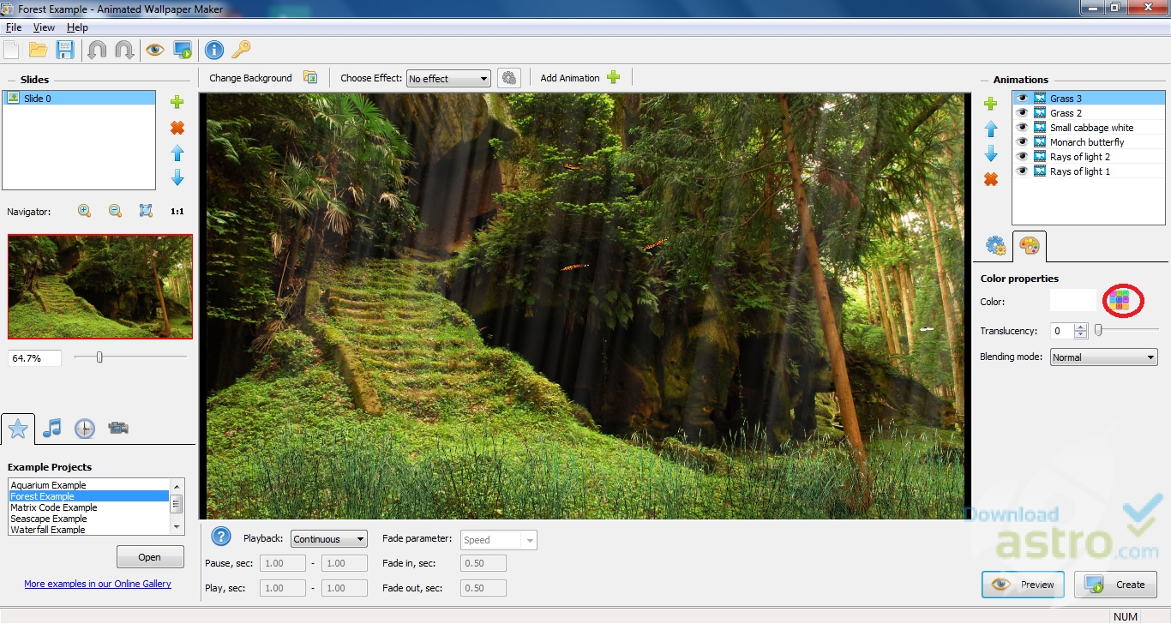
Task: Open the music note sound tab
Action: click(52, 428)
